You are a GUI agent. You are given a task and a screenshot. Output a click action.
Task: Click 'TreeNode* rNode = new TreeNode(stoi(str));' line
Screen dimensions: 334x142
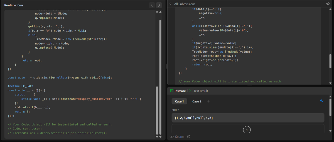71,39
